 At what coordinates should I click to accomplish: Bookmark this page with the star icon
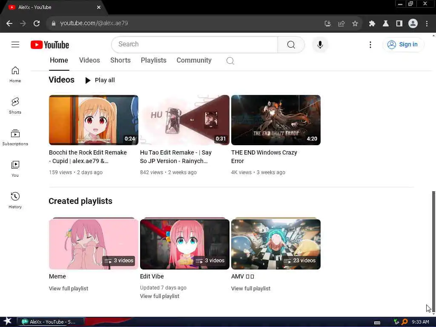[355, 24]
